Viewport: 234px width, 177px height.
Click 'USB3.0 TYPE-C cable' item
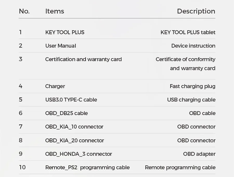click(71, 100)
